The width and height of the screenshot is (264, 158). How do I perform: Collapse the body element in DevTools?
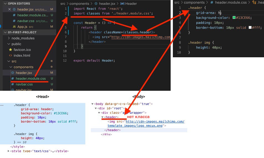click(92, 104)
